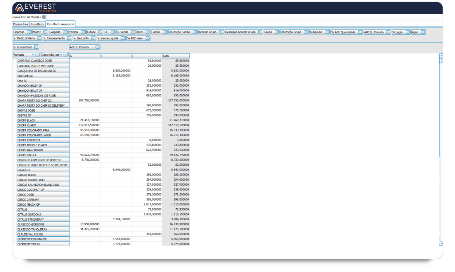This screenshot has width=455, height=272.
Task: Select the CIGARRO row
Action: point(43,170)
